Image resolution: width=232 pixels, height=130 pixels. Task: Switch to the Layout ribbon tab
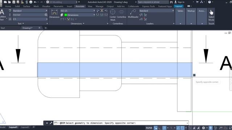pyautogui.click(x=179, y=6)
